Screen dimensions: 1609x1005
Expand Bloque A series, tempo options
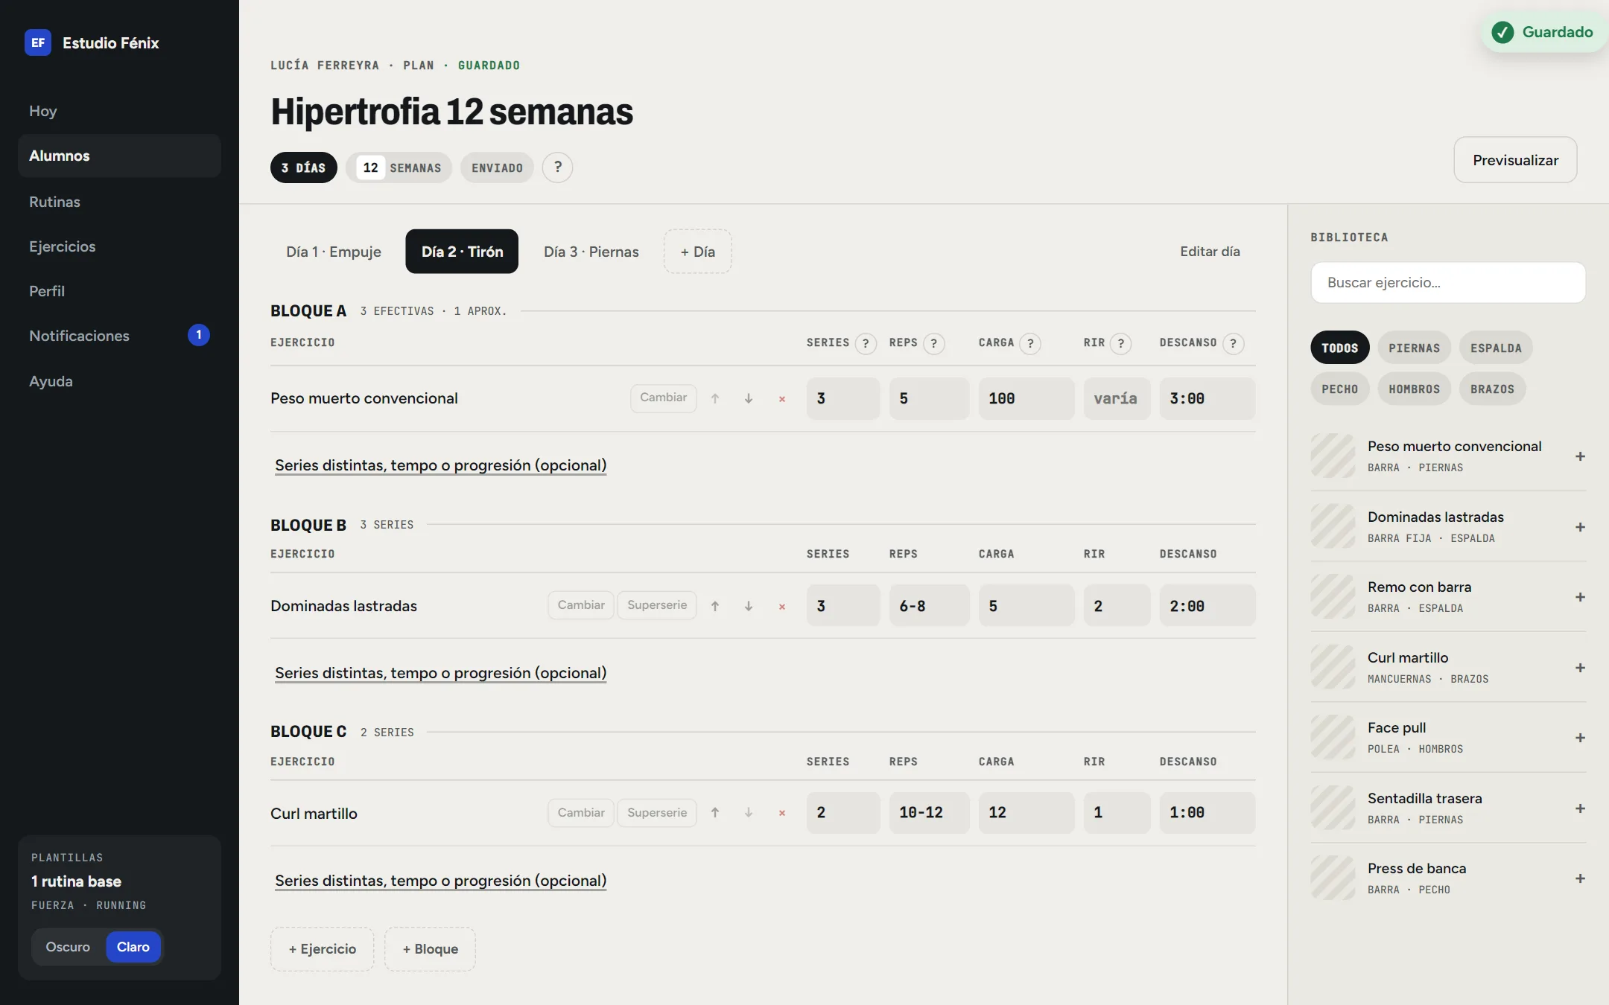click(440, 465)
